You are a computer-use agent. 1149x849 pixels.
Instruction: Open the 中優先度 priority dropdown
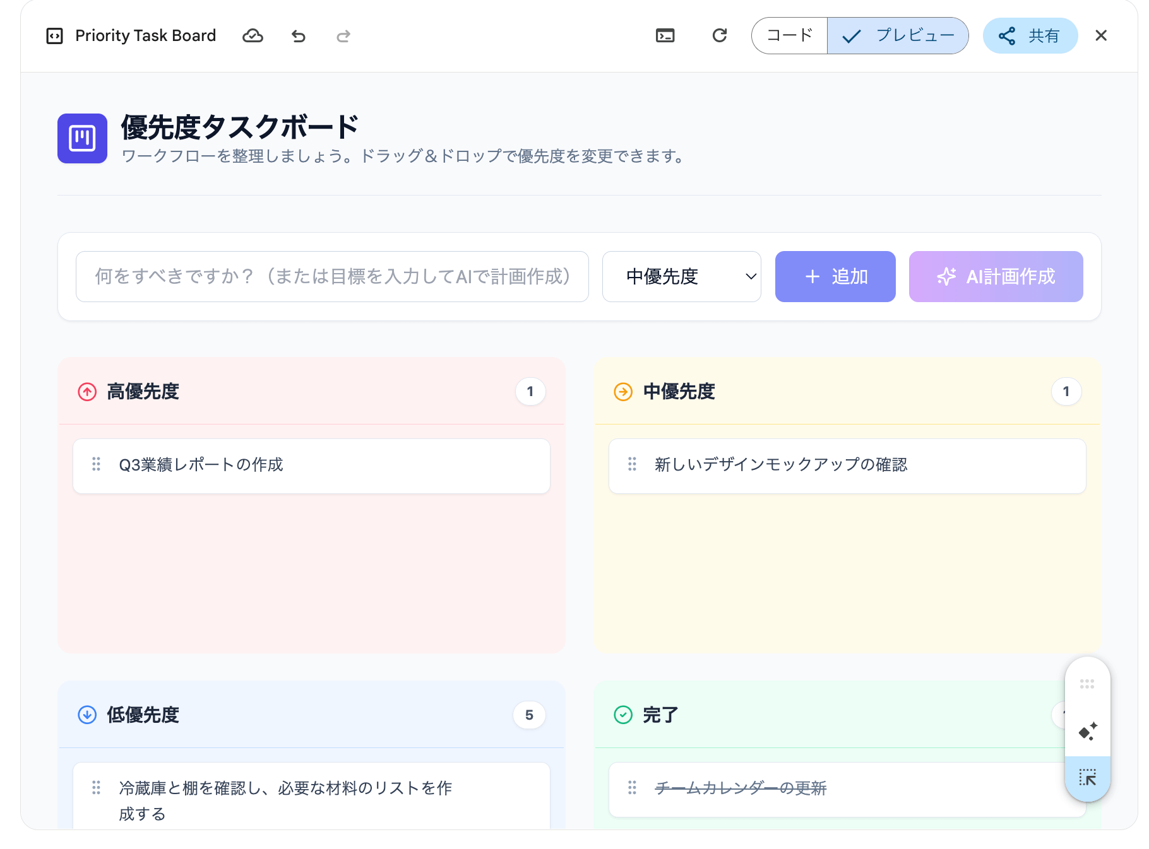(x=681, y=276)
